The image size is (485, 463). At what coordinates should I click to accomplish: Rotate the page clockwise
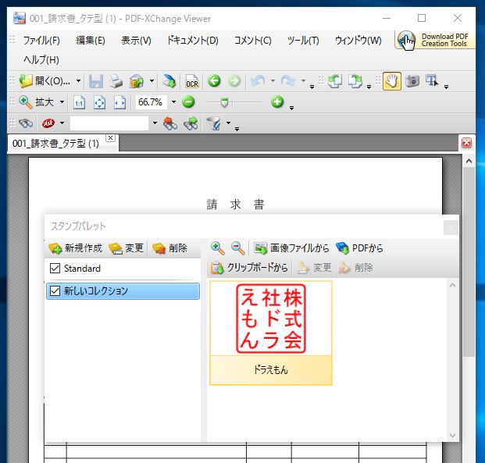pyautogui.click(x=355, y=81)
